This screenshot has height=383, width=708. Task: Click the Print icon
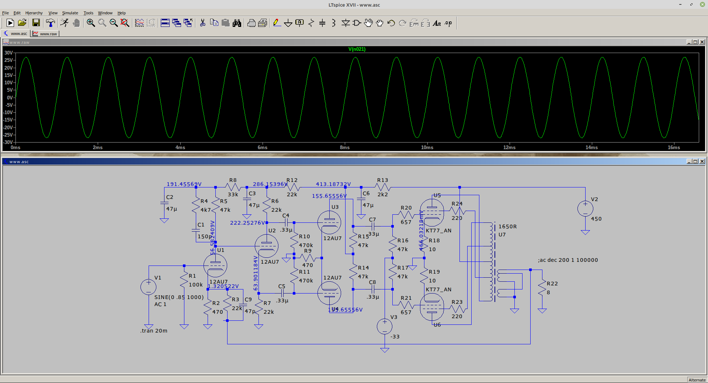point(251,23)
